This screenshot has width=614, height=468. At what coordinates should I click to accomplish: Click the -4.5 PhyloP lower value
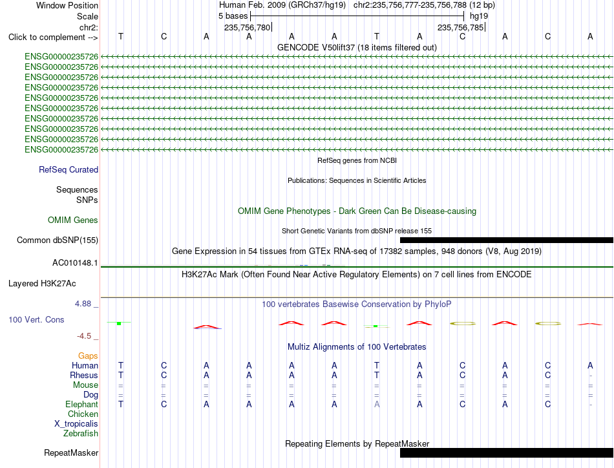click(84, 336)
